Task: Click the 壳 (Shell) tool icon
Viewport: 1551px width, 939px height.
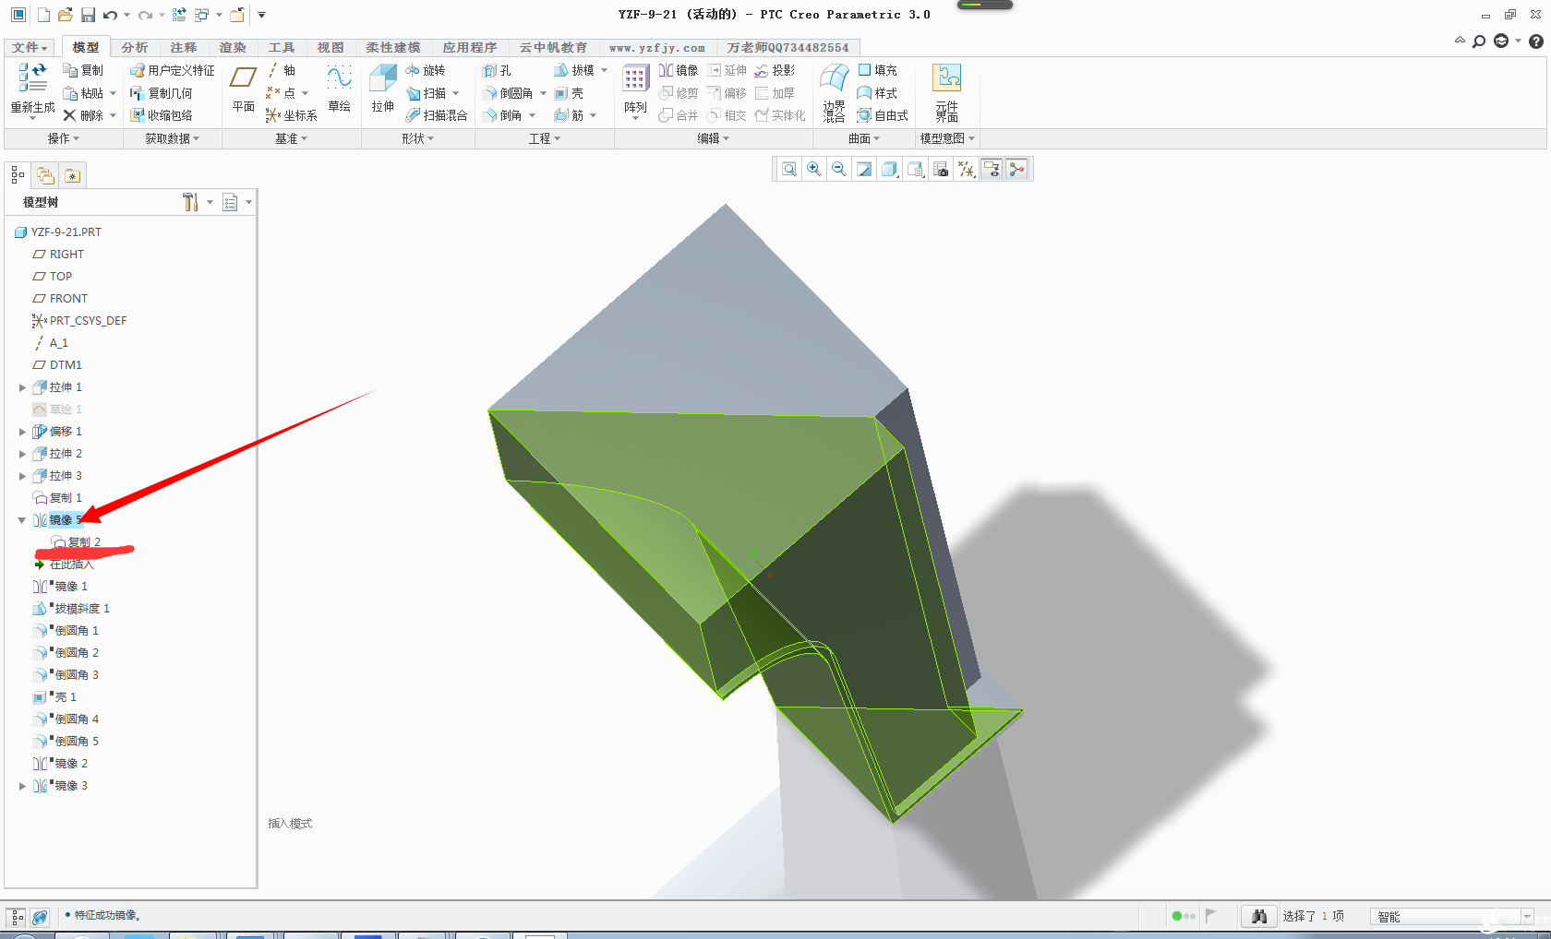Action: (x=569, y=93)
